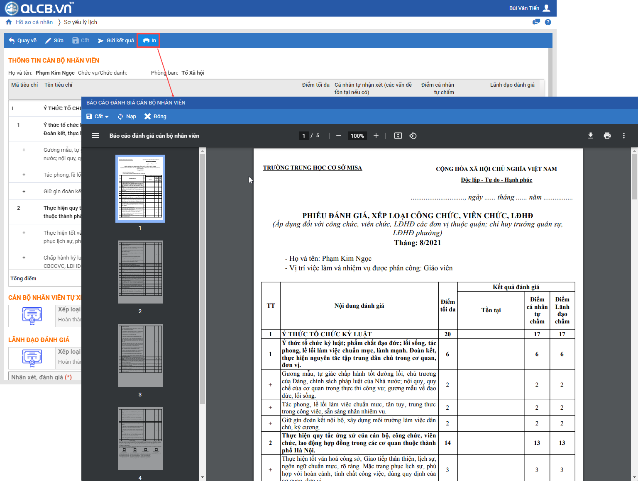Open PDF viewer more actions menu
638x481 pixels.
point(624,136)
